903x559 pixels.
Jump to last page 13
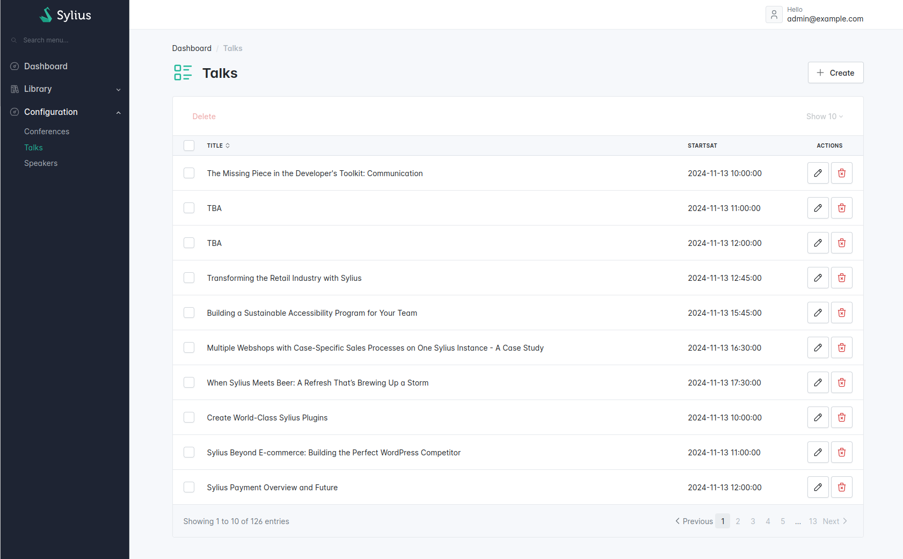[813, 521]
